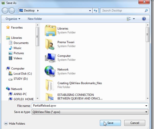Click the file list scroll down arrow

[x=148, y=98]
